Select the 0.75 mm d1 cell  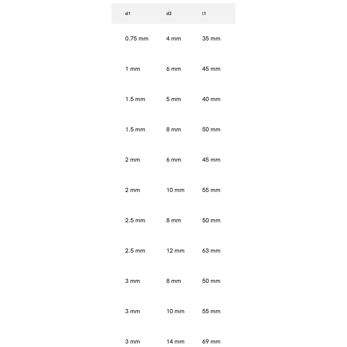[137, 39]
